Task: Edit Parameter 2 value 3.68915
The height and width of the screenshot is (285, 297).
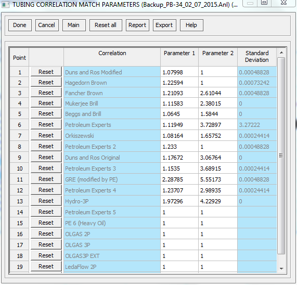Action: (x=218, y=169)
